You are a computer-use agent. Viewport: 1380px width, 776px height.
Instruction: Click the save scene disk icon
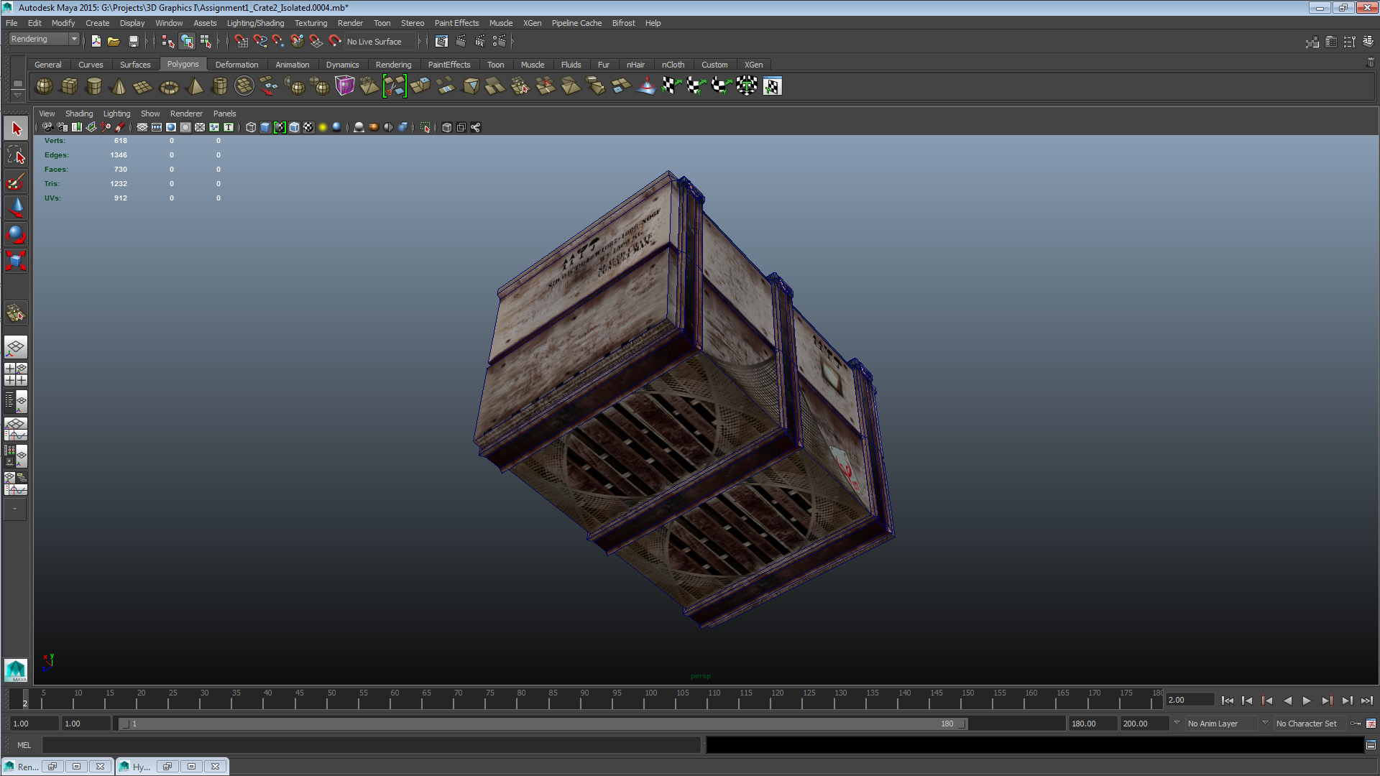pos(133,42)
